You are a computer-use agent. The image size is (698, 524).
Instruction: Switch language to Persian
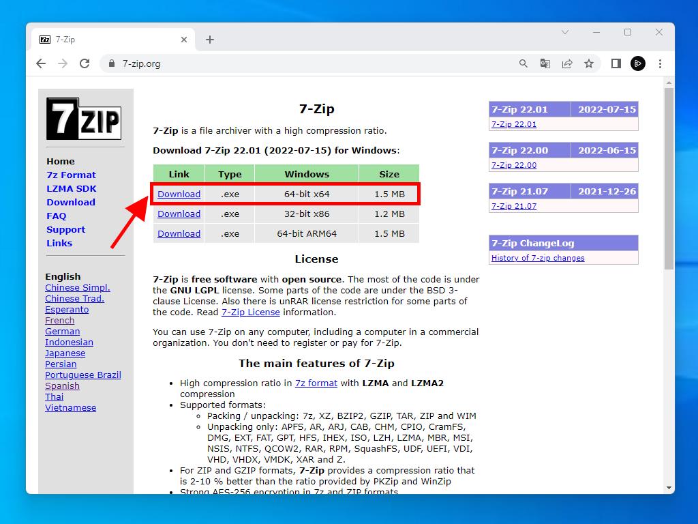point(61,364)
